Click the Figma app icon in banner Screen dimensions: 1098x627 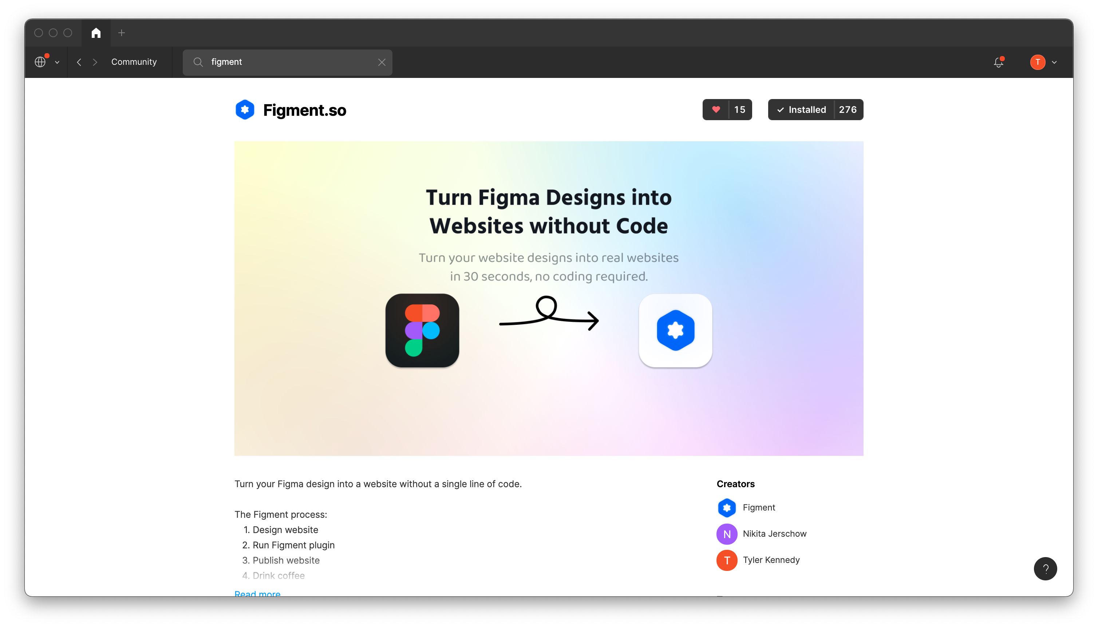click(422, 330)
